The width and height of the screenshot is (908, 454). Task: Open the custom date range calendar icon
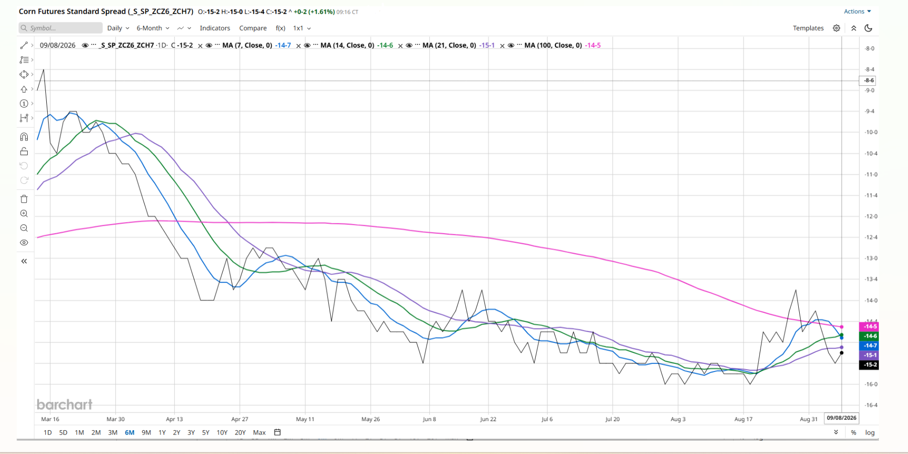click(x=277, y=433)
